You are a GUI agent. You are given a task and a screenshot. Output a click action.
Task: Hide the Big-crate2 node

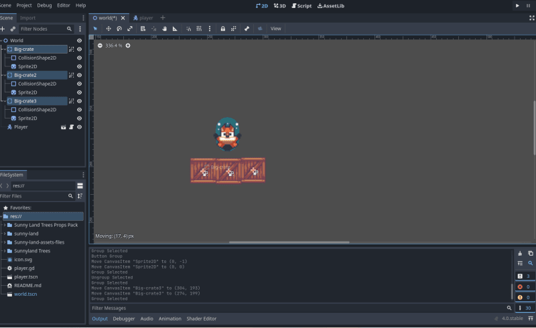point(79,75)
